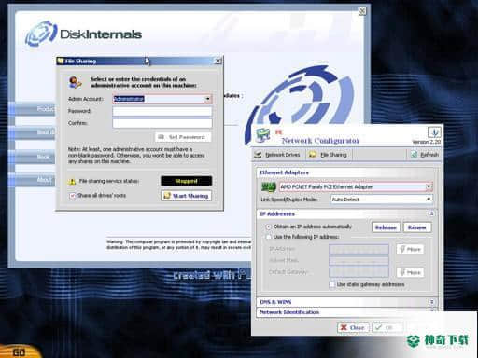This screenshot has width=478, height=358.
Task: Click the warning icon beside file sharing status
Action: (x=72, y=181)
